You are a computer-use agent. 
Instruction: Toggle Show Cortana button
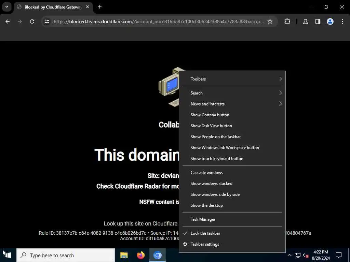point(232,115)
